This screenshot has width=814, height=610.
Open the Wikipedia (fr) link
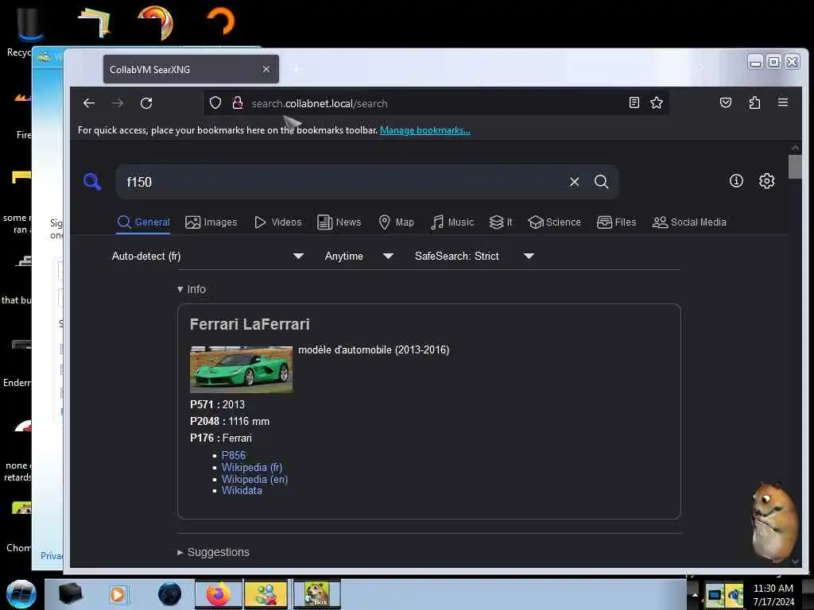click(x=252, y=467)
